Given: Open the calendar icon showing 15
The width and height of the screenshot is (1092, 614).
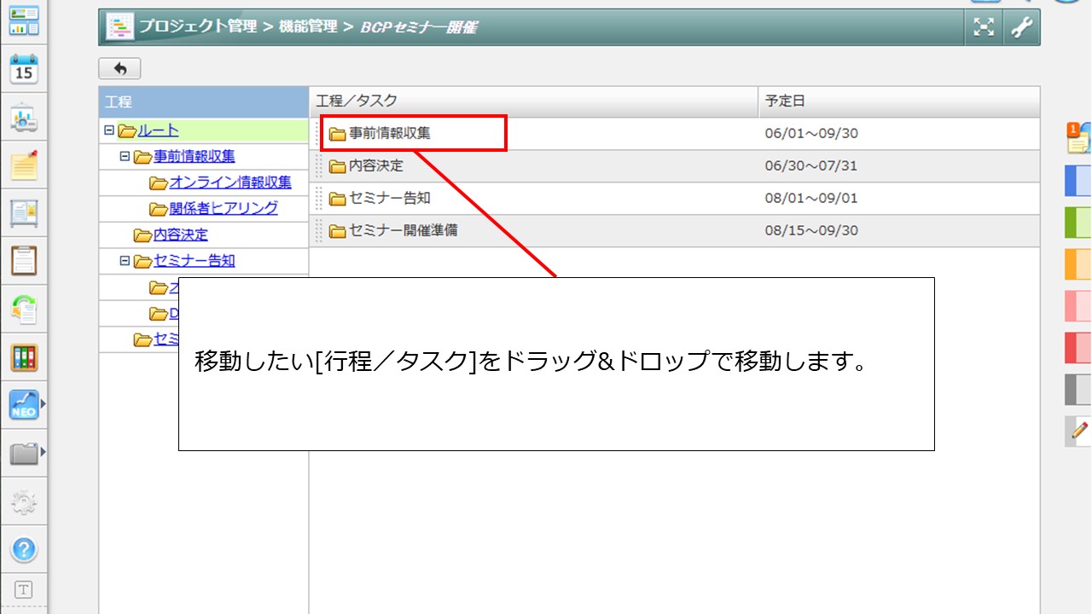Looking at the screenshot, I should coord(23,69).
